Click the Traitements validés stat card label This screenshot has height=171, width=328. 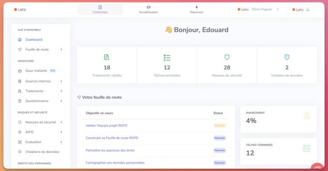(x=107, y=75)
